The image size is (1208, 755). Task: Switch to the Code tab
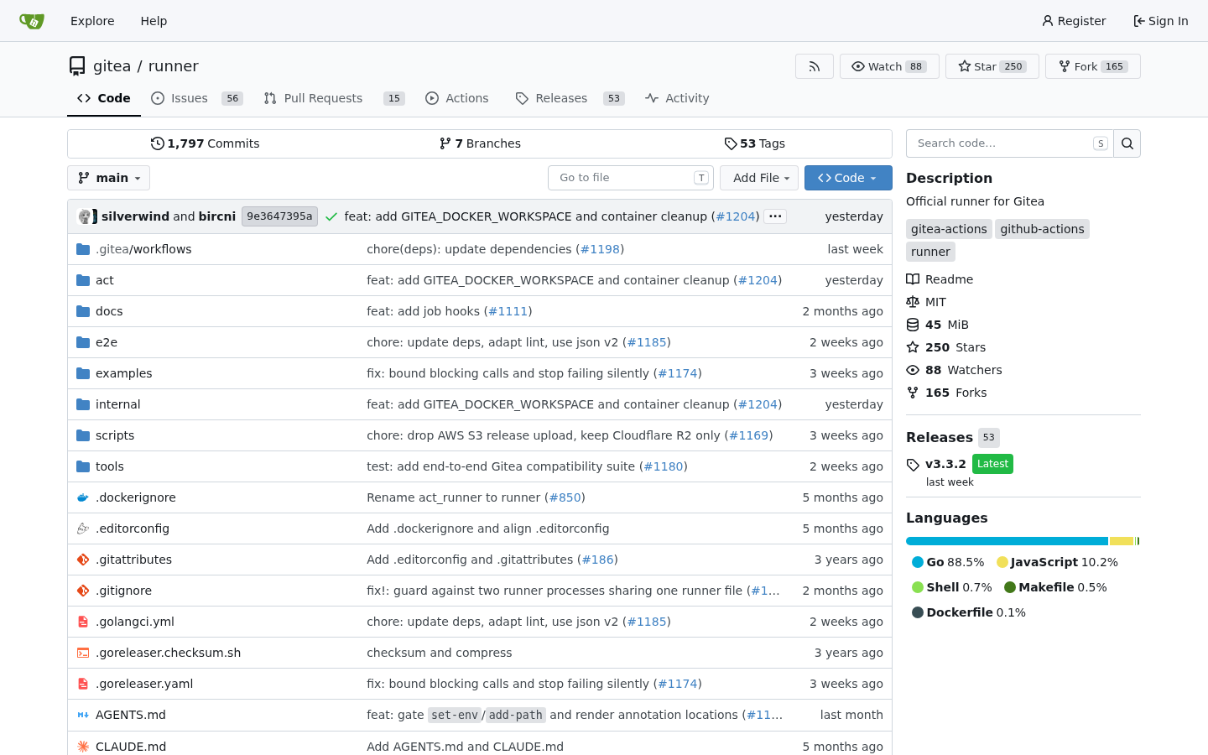pyautogui.click(x=104, y=98)
